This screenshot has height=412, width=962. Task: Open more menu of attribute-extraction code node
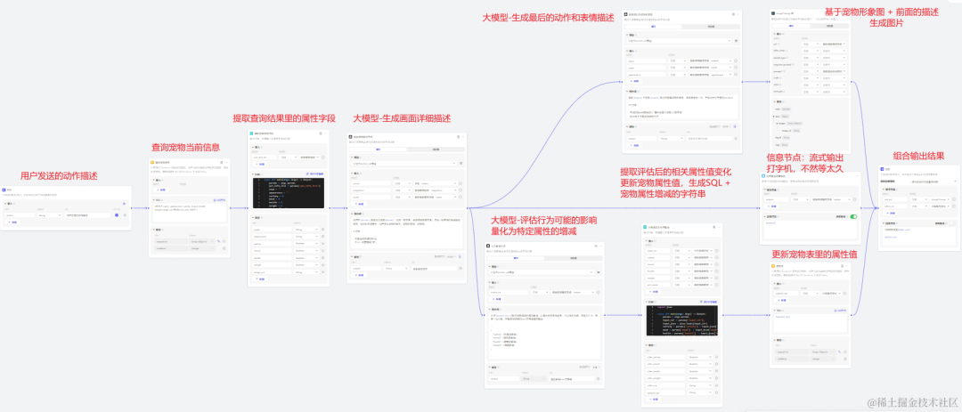coord(325,133)
